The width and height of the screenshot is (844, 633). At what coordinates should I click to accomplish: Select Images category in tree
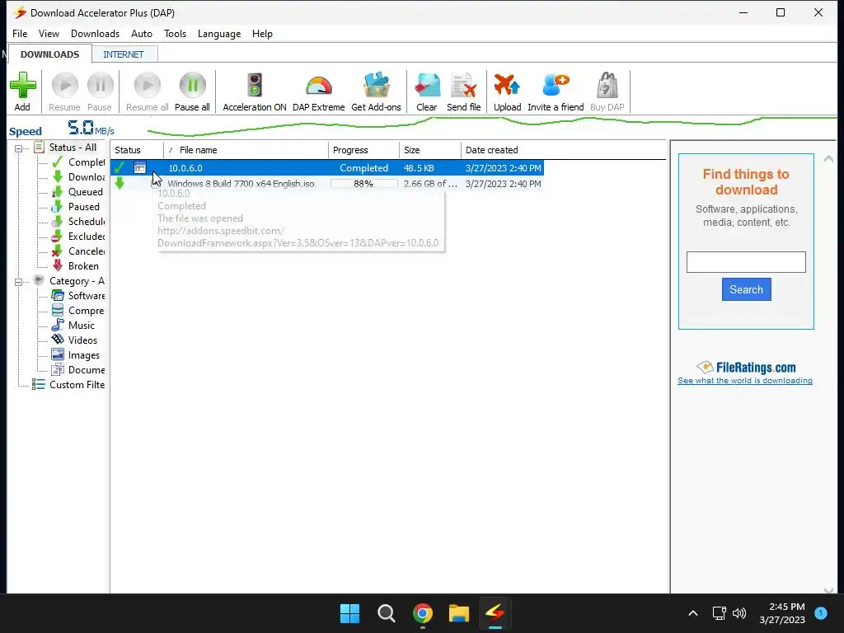pyautogui.click(x=76, y=355)
